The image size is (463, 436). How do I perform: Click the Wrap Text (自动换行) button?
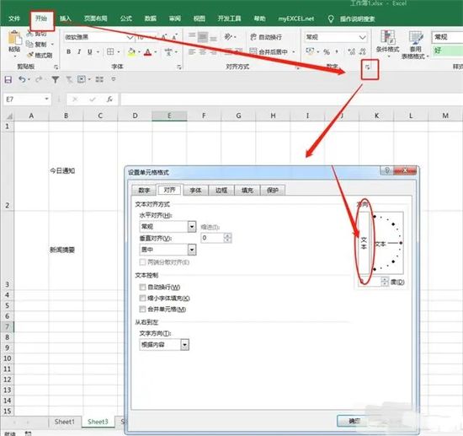tap(266, 37)
